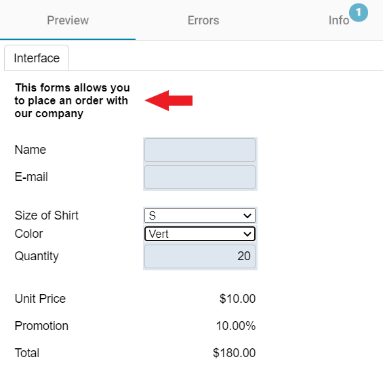Image resolution: width=383 pixels, height=374 pixels.
Task: Click the Quantity label
Action: (37, 256)
